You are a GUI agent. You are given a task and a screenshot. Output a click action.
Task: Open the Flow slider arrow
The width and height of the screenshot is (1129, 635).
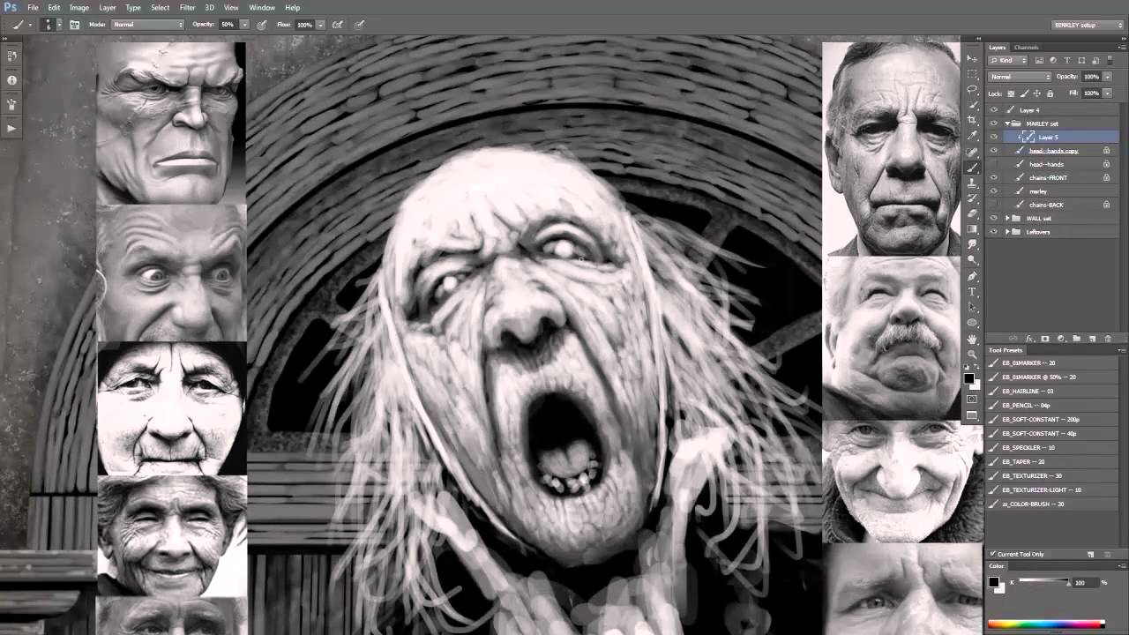[x=321, y=25]
